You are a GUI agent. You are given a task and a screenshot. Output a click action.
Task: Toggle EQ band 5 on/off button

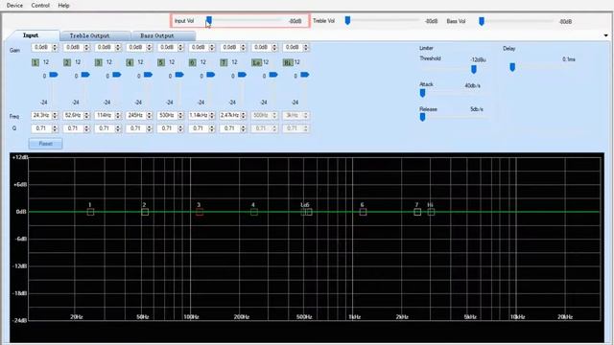pyautogui.click(x=161, y=62)
